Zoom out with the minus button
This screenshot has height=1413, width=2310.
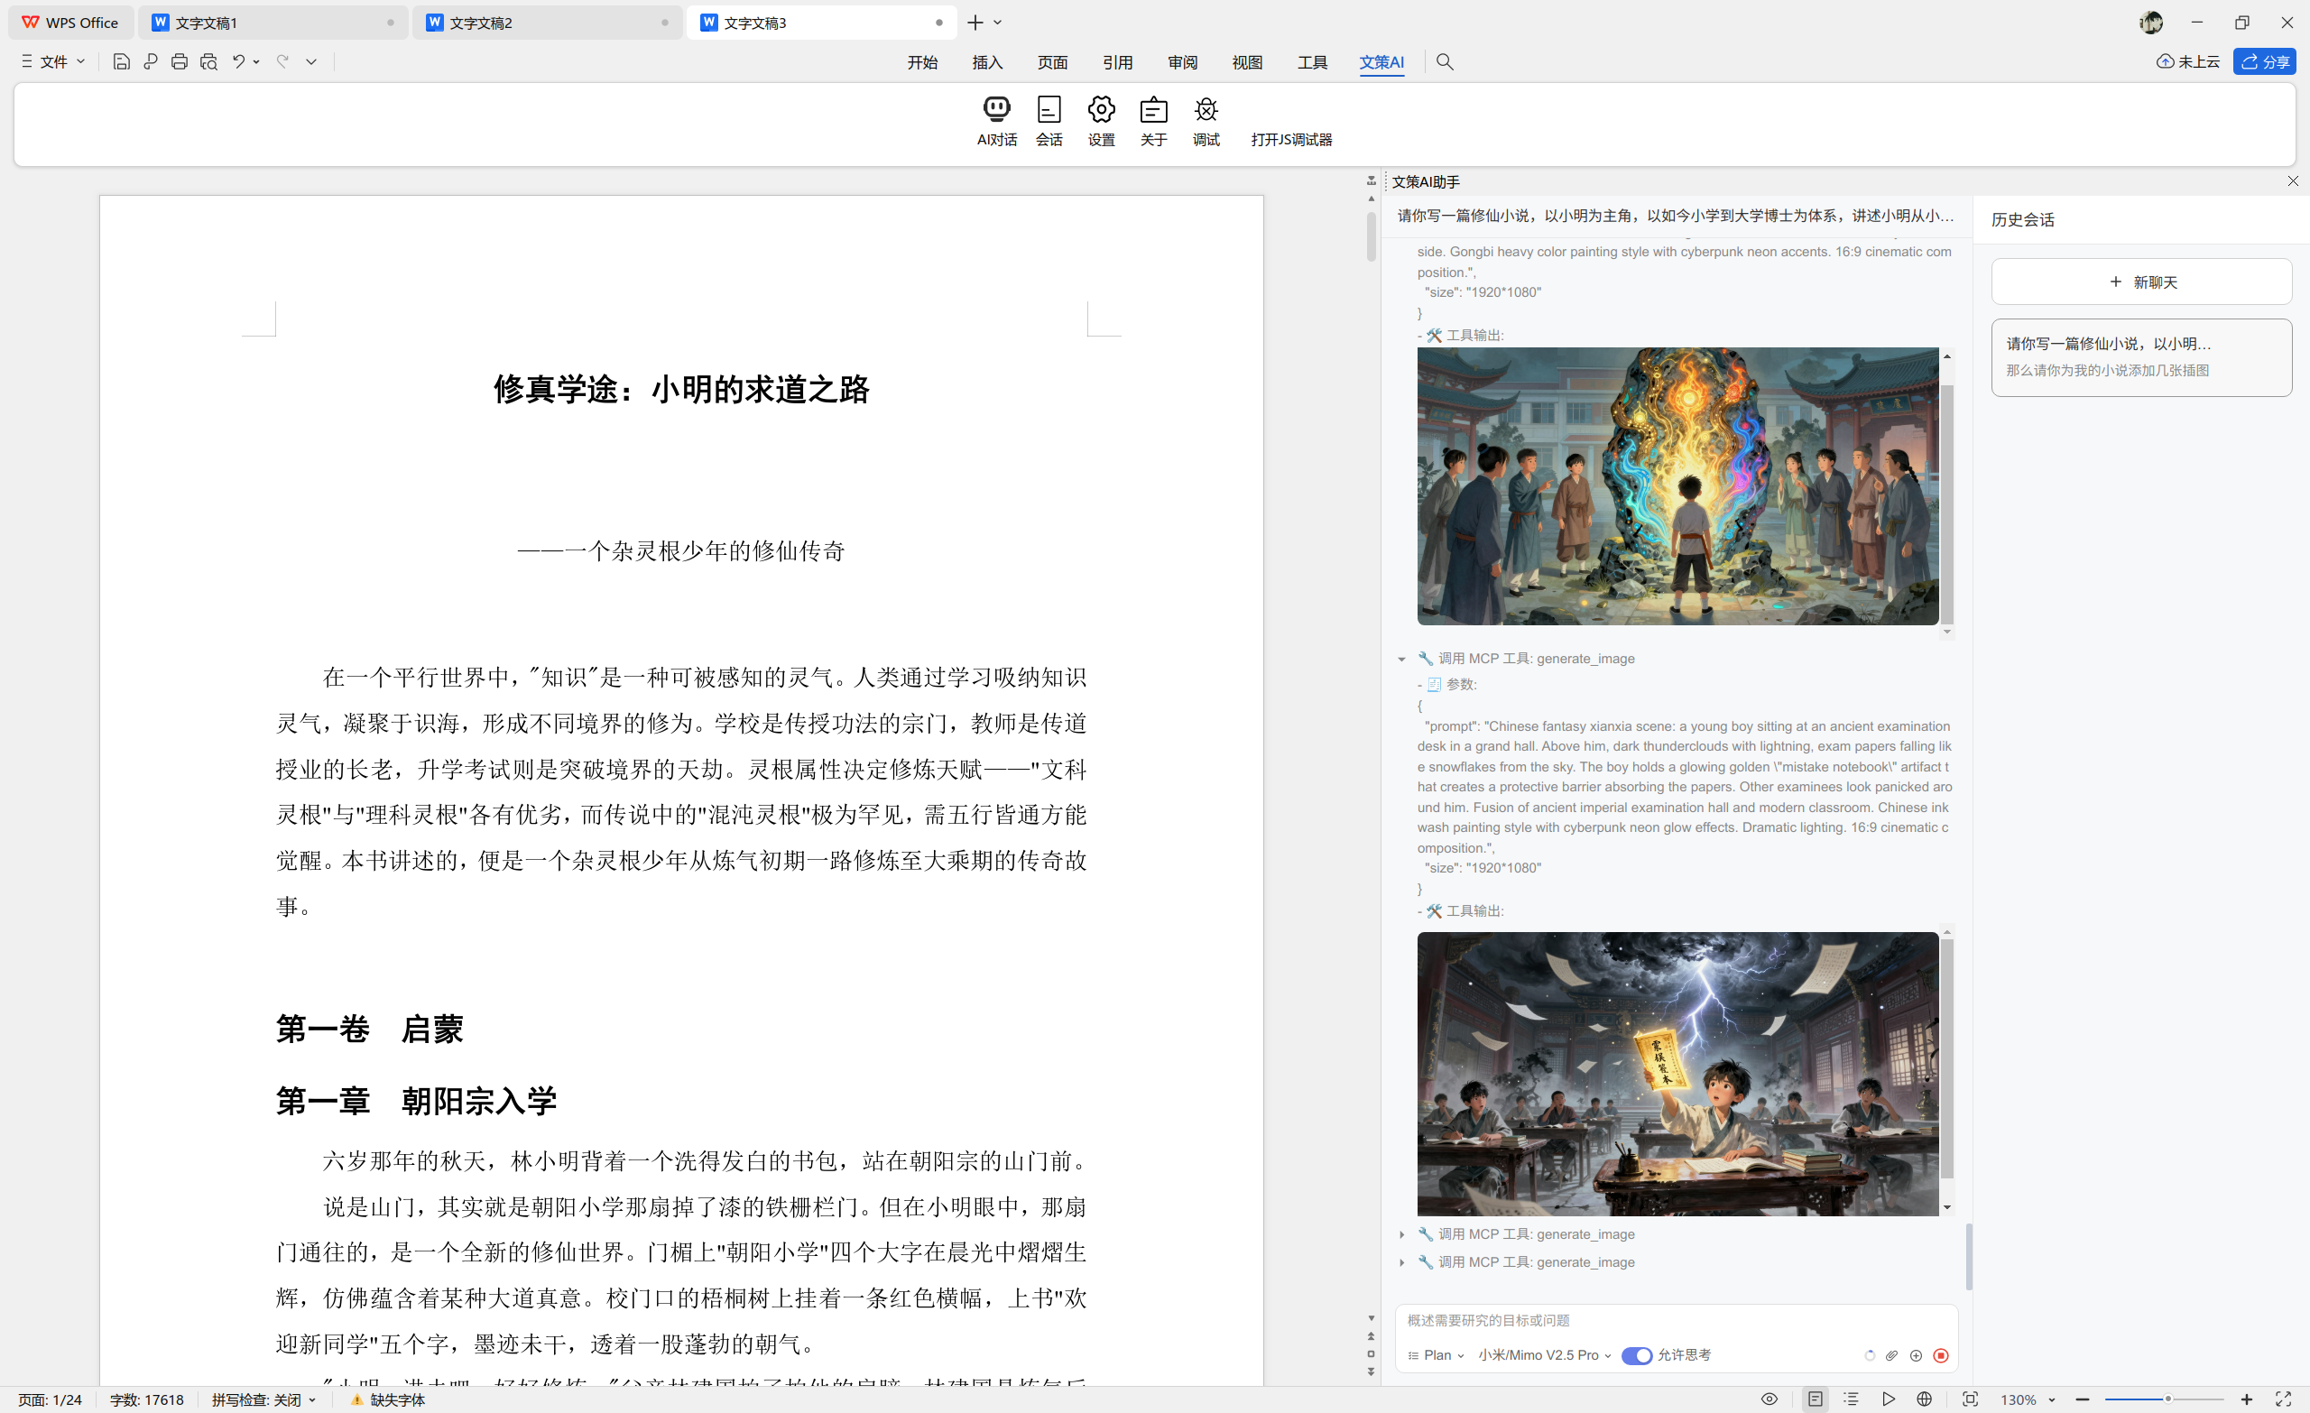click(2083, 1399)
